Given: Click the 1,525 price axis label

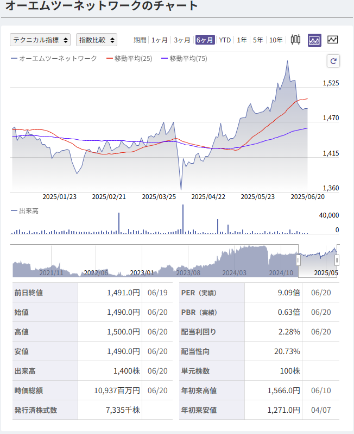Looking at the screenshot, I should 331,83.
